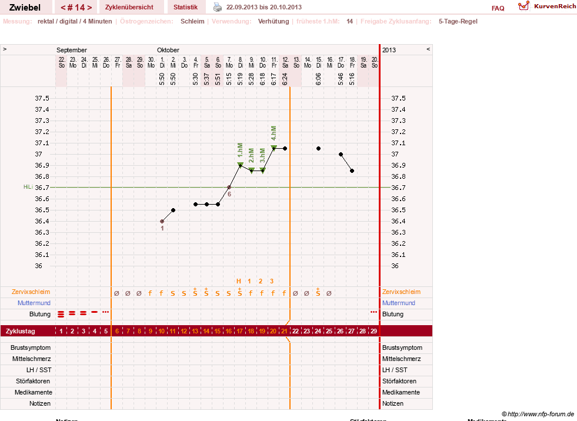The image size is (577, 421).
Task: Click the left LH / SST row label
Action: point(39,370)
